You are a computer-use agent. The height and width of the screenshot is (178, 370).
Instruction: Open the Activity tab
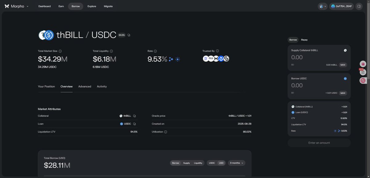coord(102,86)
